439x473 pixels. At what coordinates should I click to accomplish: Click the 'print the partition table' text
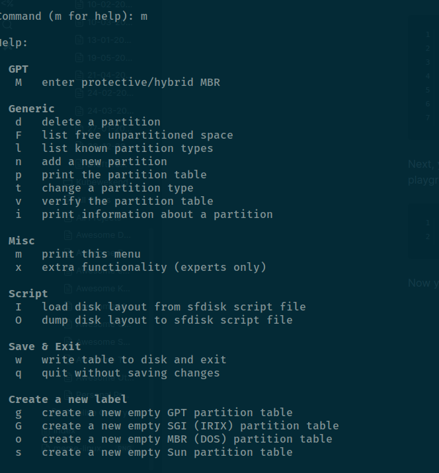click(124, 175)
